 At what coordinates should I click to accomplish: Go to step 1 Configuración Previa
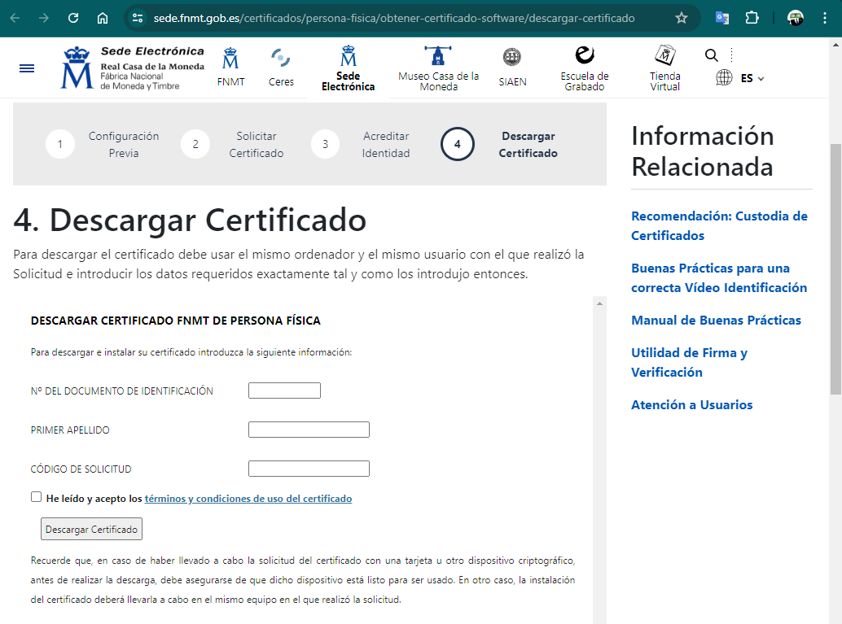click(60, 145)
